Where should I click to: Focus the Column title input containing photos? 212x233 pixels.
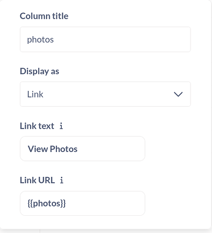pos(105,39)
